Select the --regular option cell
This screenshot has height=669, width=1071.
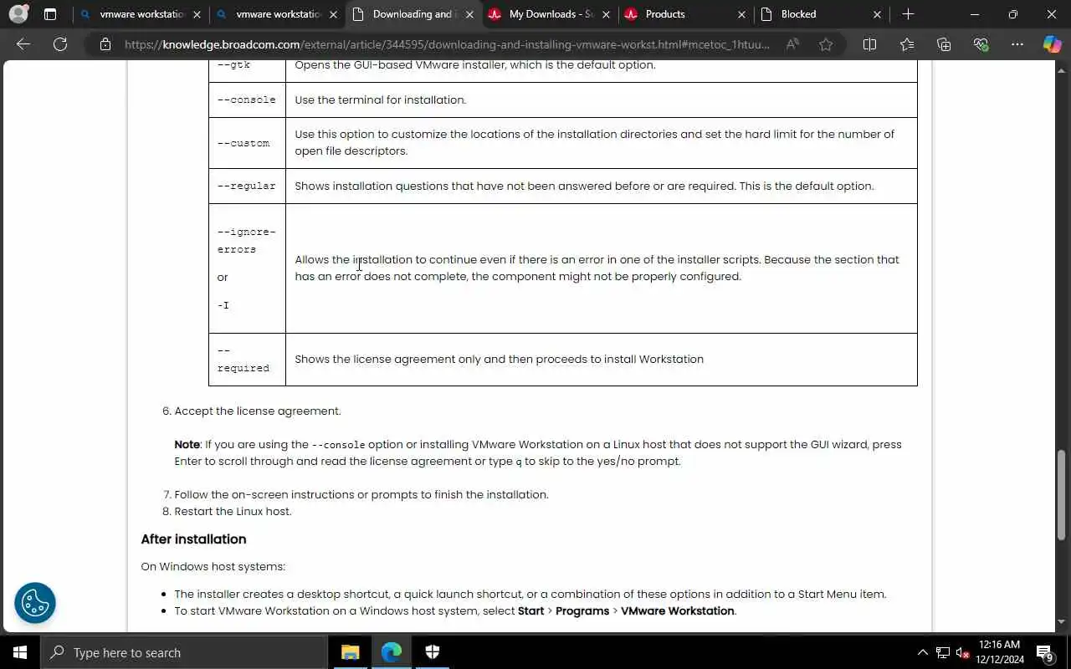coord(247,186)
